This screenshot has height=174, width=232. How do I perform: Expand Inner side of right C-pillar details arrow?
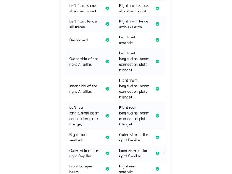(x=163, y=153)
